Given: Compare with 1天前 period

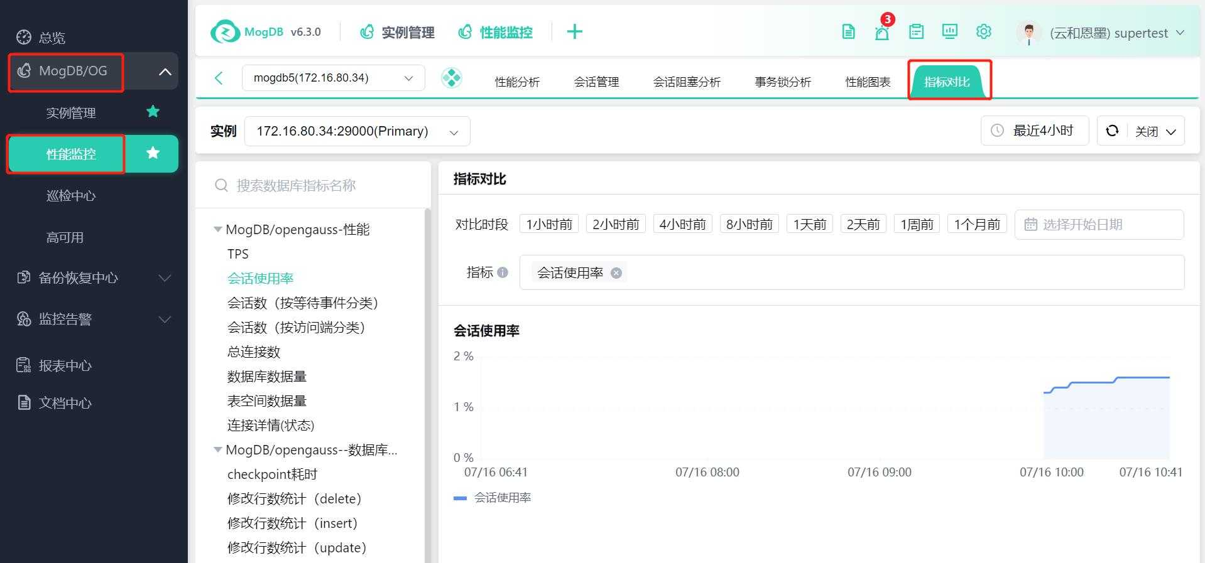Looking at the screenshot, I should 810,224.
